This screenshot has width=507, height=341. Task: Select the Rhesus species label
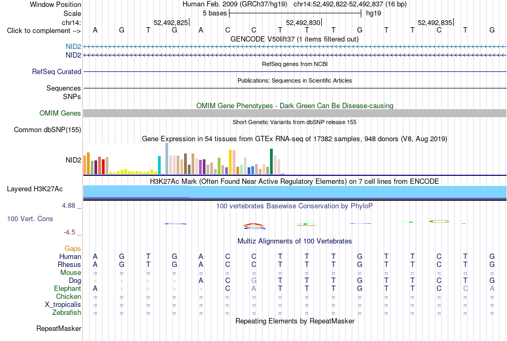[69, 264]
